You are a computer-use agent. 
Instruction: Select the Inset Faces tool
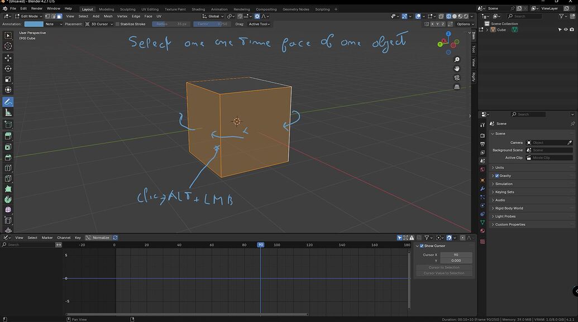click(8, 147)
